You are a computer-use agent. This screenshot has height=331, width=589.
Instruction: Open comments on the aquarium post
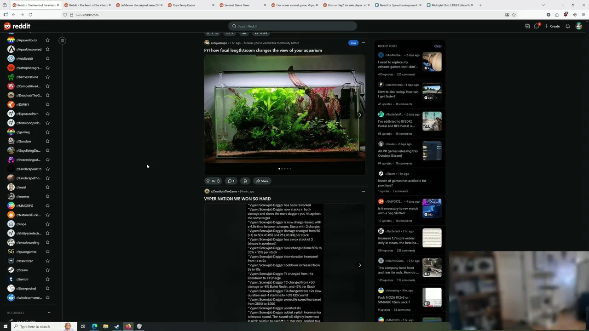231,181
